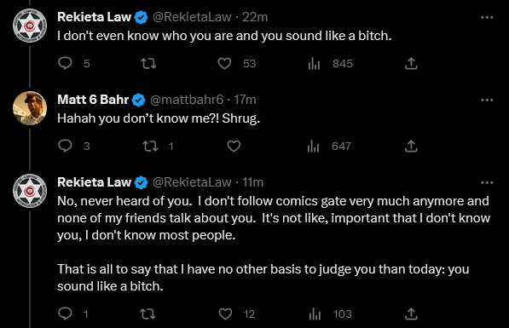Screen dimensions: 509x328
Task: Share Matt 6 Bahr's tweet
Action: pyautogui.click(x=411, y=146)
